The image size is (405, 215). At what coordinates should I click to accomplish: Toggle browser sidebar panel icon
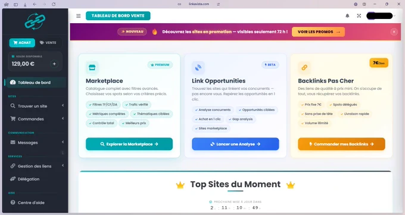tap(15, 4)
